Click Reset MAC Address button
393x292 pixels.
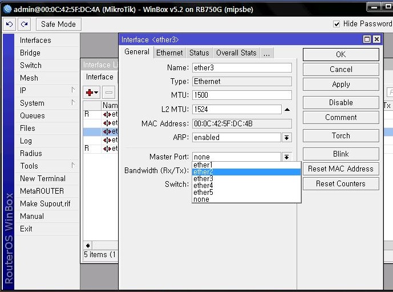pos(341,169)
